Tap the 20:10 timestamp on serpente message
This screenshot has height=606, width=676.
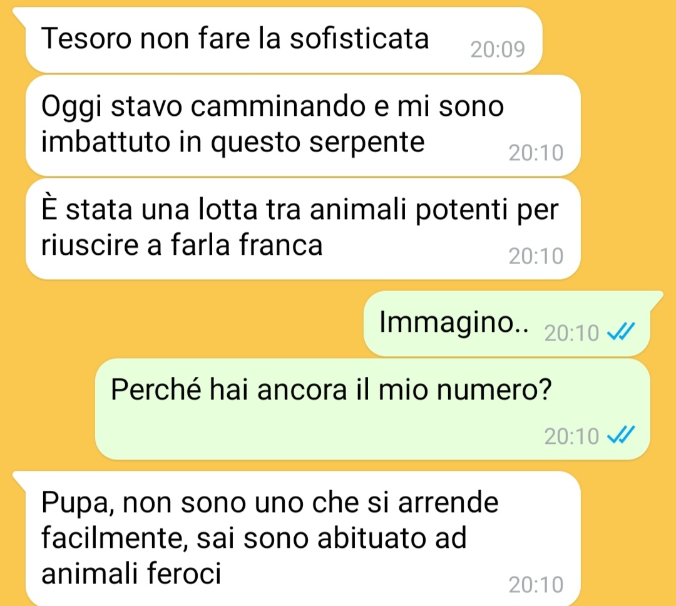[x=536, y=153]
